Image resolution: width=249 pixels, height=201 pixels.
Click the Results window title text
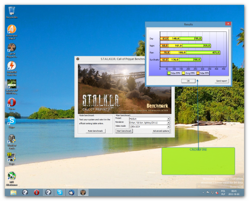point(188,24)
